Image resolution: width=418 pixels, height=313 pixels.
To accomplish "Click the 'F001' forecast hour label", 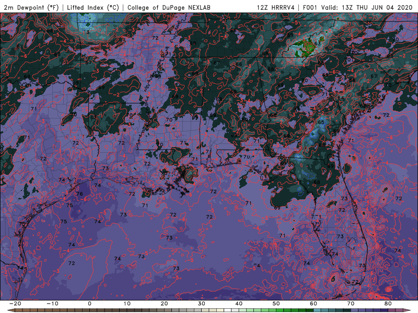I will [310, 7].
